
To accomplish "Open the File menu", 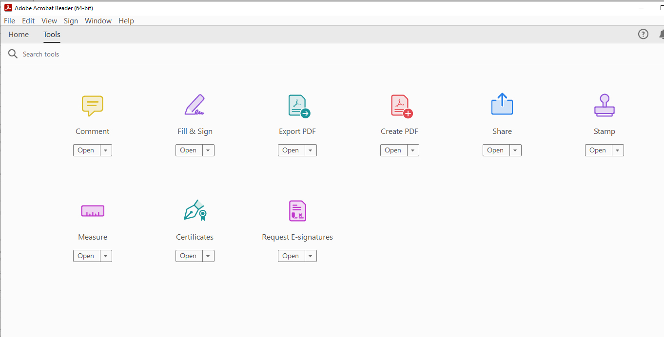I will point(9,20).
